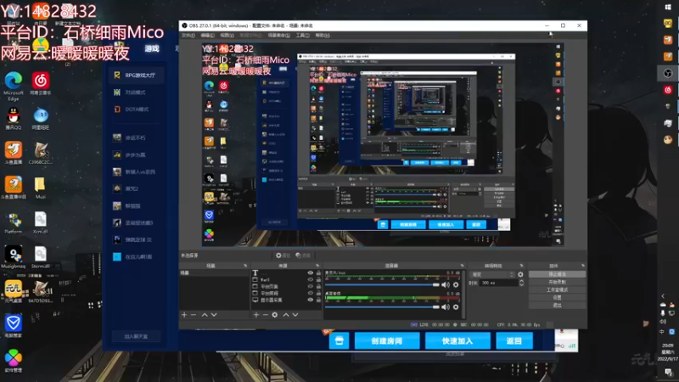Open the 工具(T) menu in OBS
This screenshot has width=679, height=382.
click(303, 35)
